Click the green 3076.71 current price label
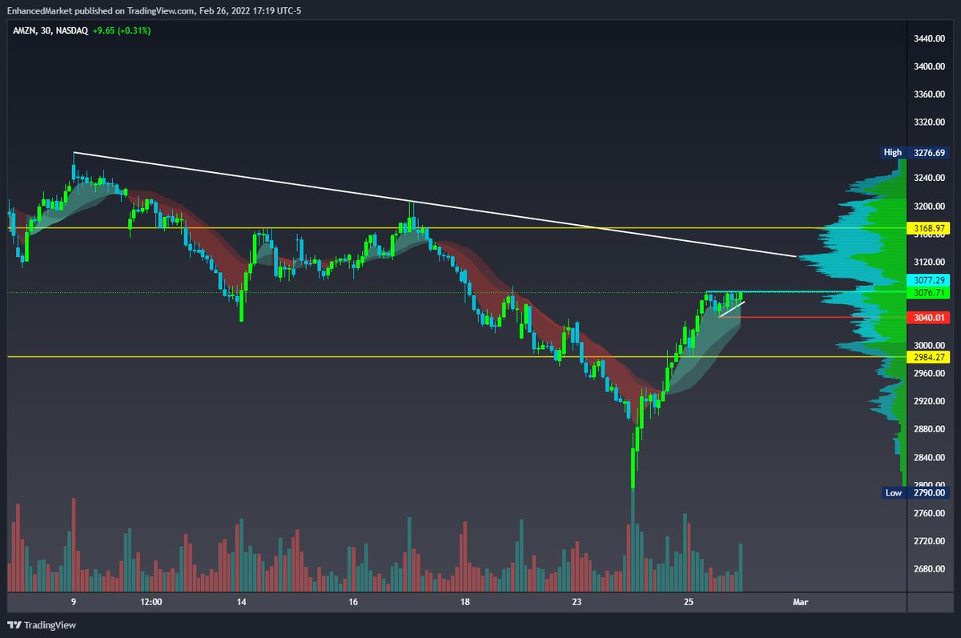961x638 pixels. tap(930, 293)
